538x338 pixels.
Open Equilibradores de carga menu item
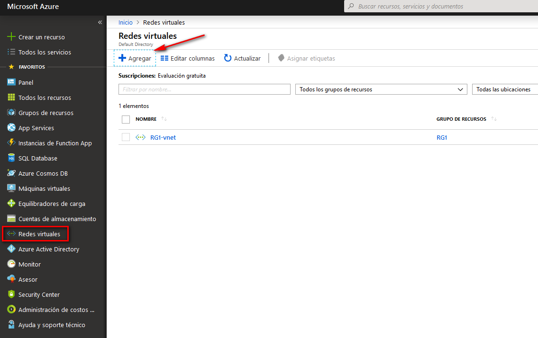52,204
